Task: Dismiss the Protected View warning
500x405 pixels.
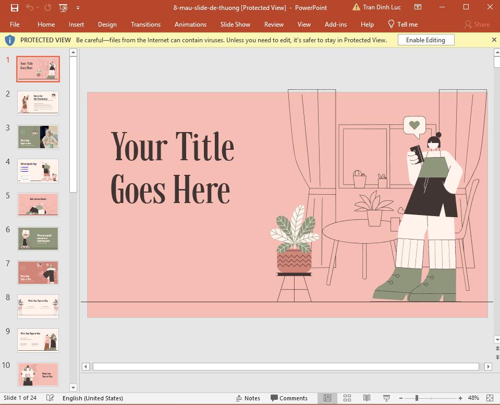Action: coord(494,40)
